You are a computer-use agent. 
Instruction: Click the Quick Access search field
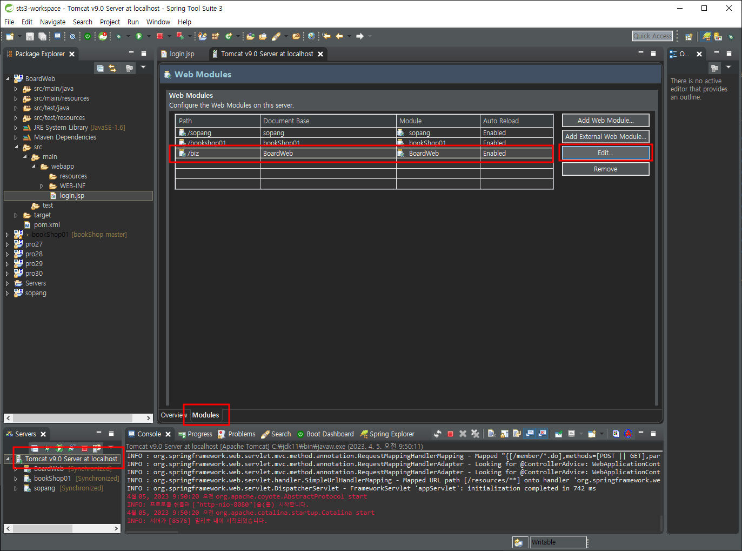tap(653, 36)
